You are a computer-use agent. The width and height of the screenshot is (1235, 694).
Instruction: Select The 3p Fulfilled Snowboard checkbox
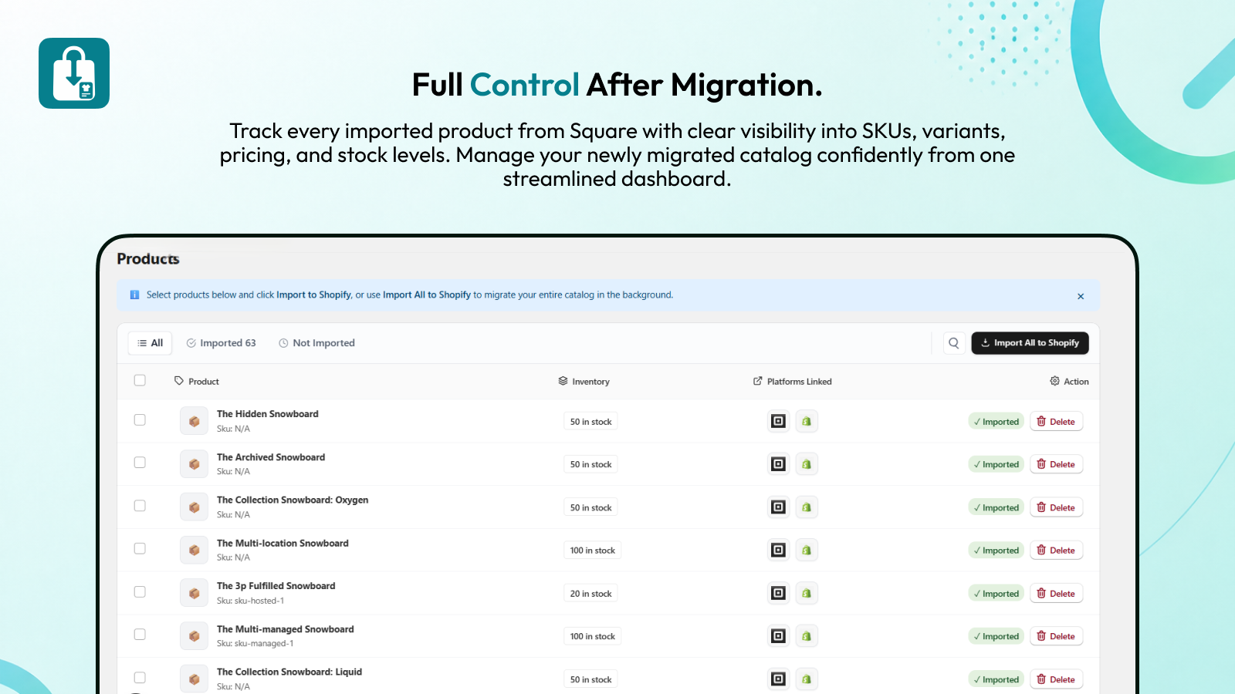140,592
